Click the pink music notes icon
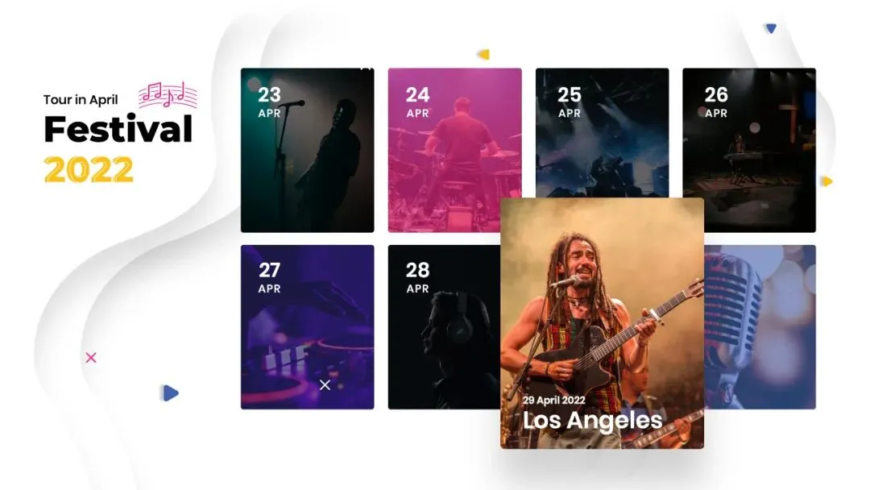This screenshot has height=490, width=870. 168,94
